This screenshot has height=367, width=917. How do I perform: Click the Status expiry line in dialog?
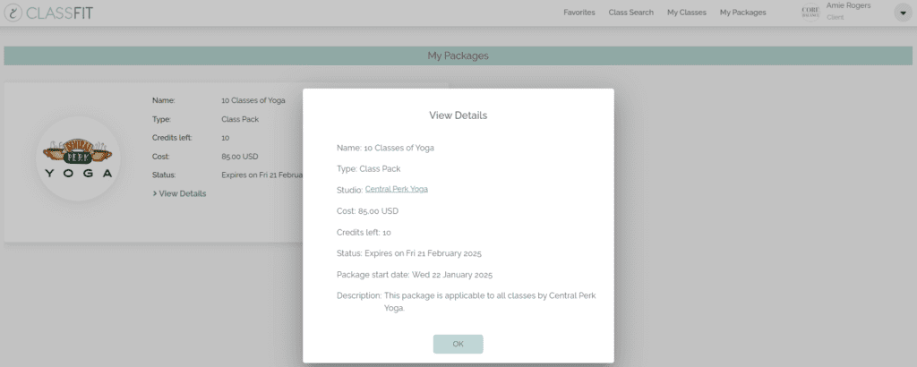pos(408,253)
